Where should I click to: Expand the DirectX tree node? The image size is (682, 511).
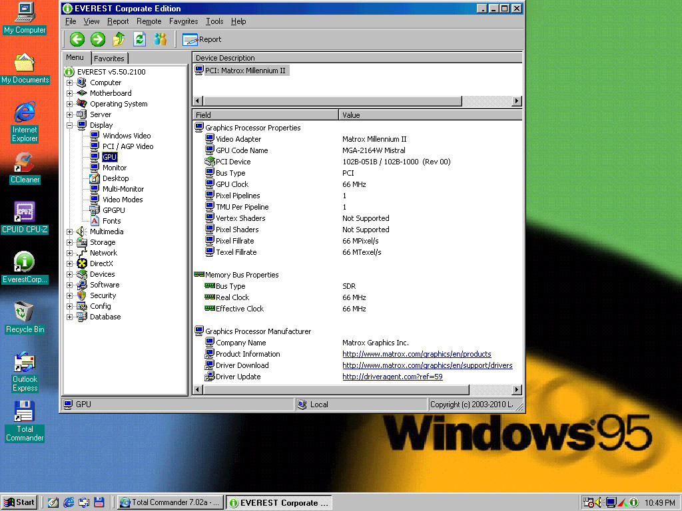tap(69, 263)
